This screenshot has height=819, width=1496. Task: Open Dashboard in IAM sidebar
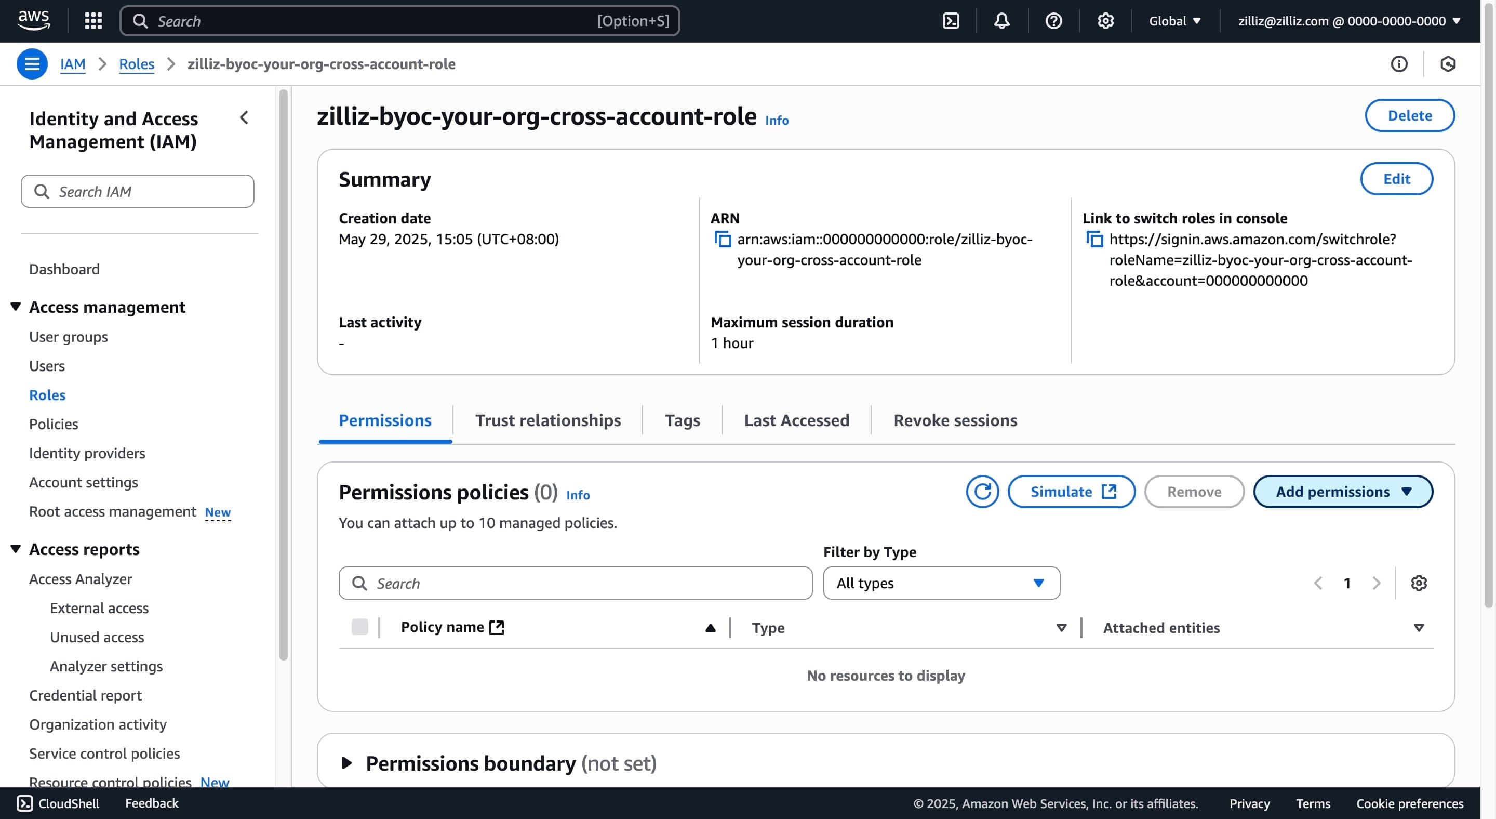64,269
